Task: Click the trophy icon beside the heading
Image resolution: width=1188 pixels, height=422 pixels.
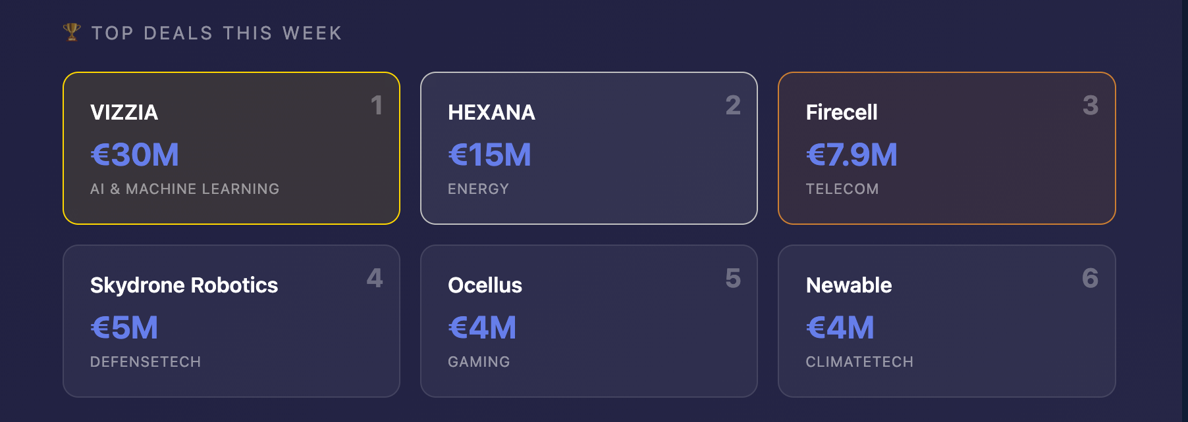Action: (x=71, y=32)
